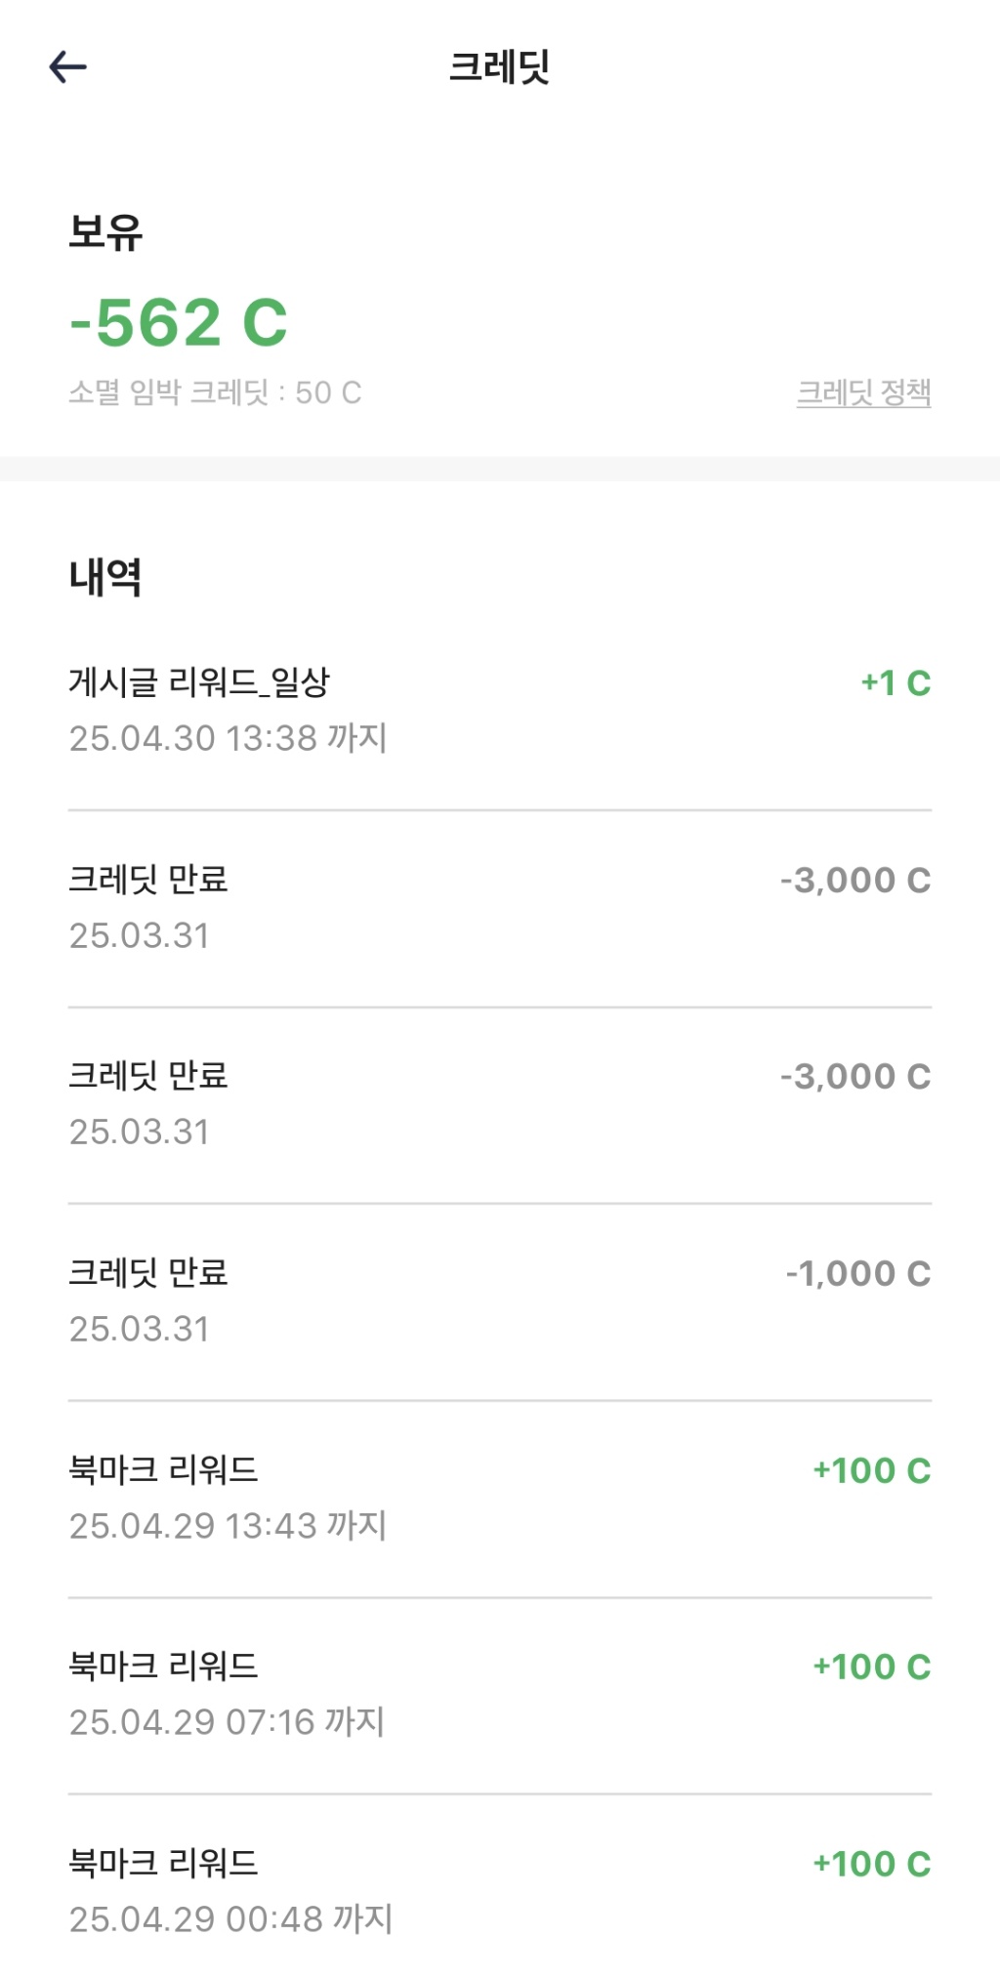Screen dimensions: 1000x1977
Task: Tap the first -3,000 C amount
Action: (854, 881)
